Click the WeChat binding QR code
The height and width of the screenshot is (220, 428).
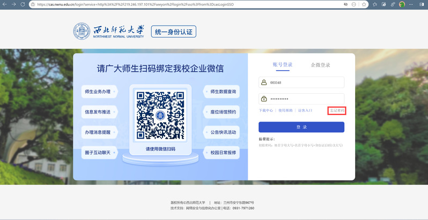point(160,115)
